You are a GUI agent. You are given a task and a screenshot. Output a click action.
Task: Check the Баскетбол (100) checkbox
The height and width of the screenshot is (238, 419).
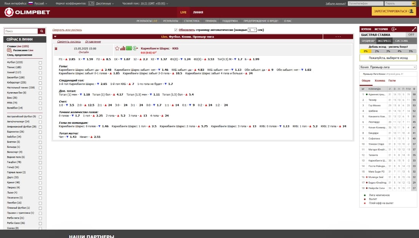[40, 78]
